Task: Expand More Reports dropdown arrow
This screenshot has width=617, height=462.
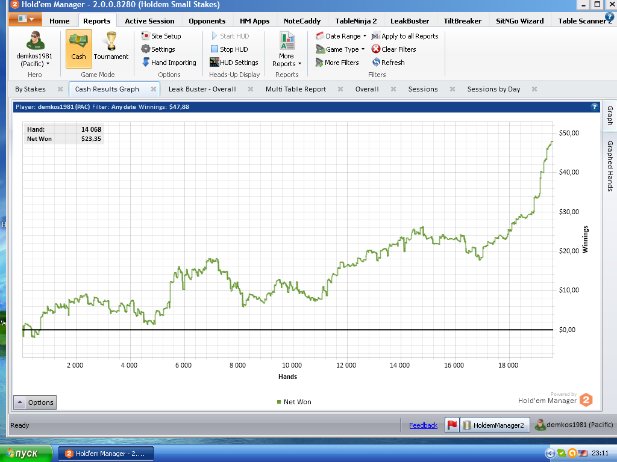Action: [299, 64]
